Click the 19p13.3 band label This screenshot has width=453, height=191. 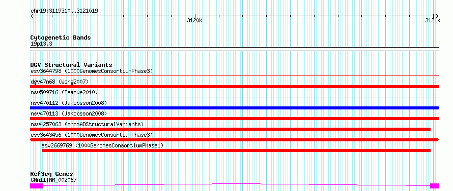(x=41, y=44)
